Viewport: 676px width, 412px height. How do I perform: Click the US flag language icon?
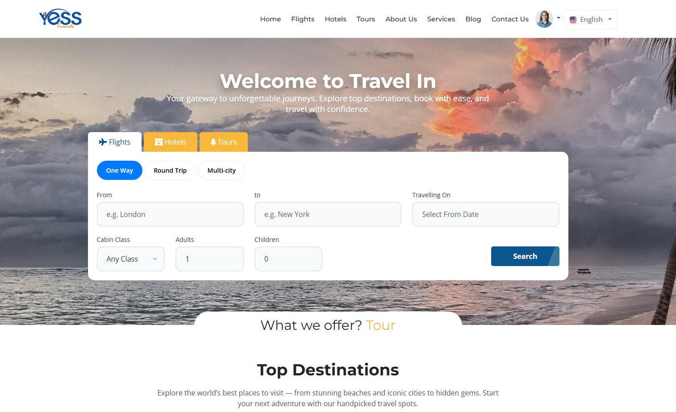pos(573,20)
